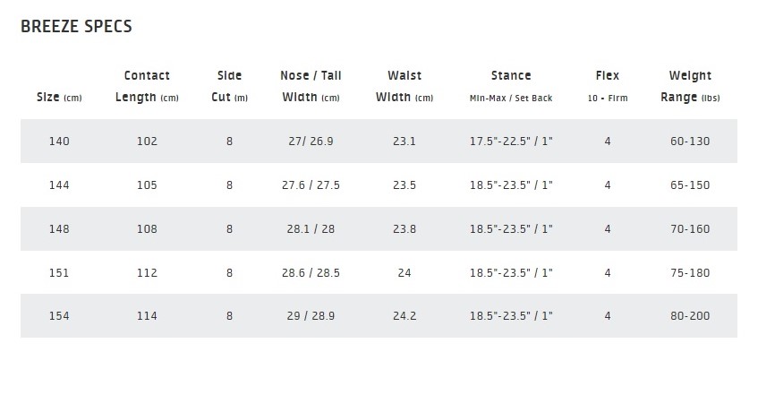Select the 148 size cell

point(59,229)
